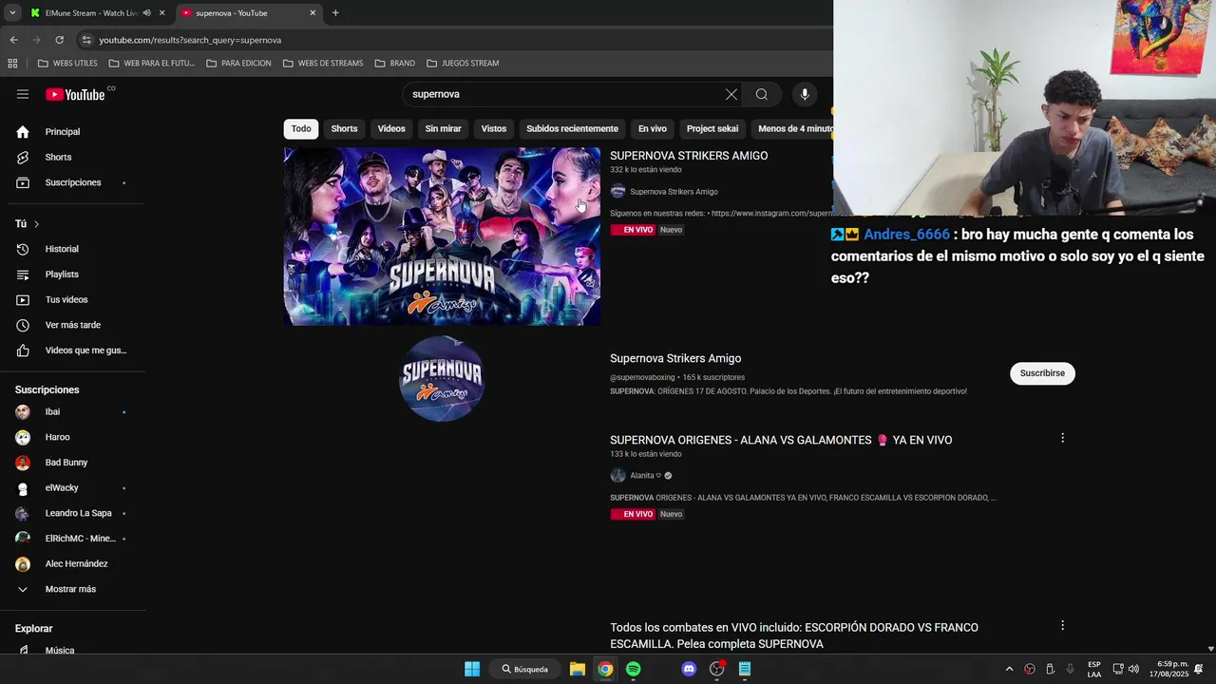The width and height of the screenshot is (1216, 684).
Task: Open site information icon in address bar
Action: coord(86,40)
